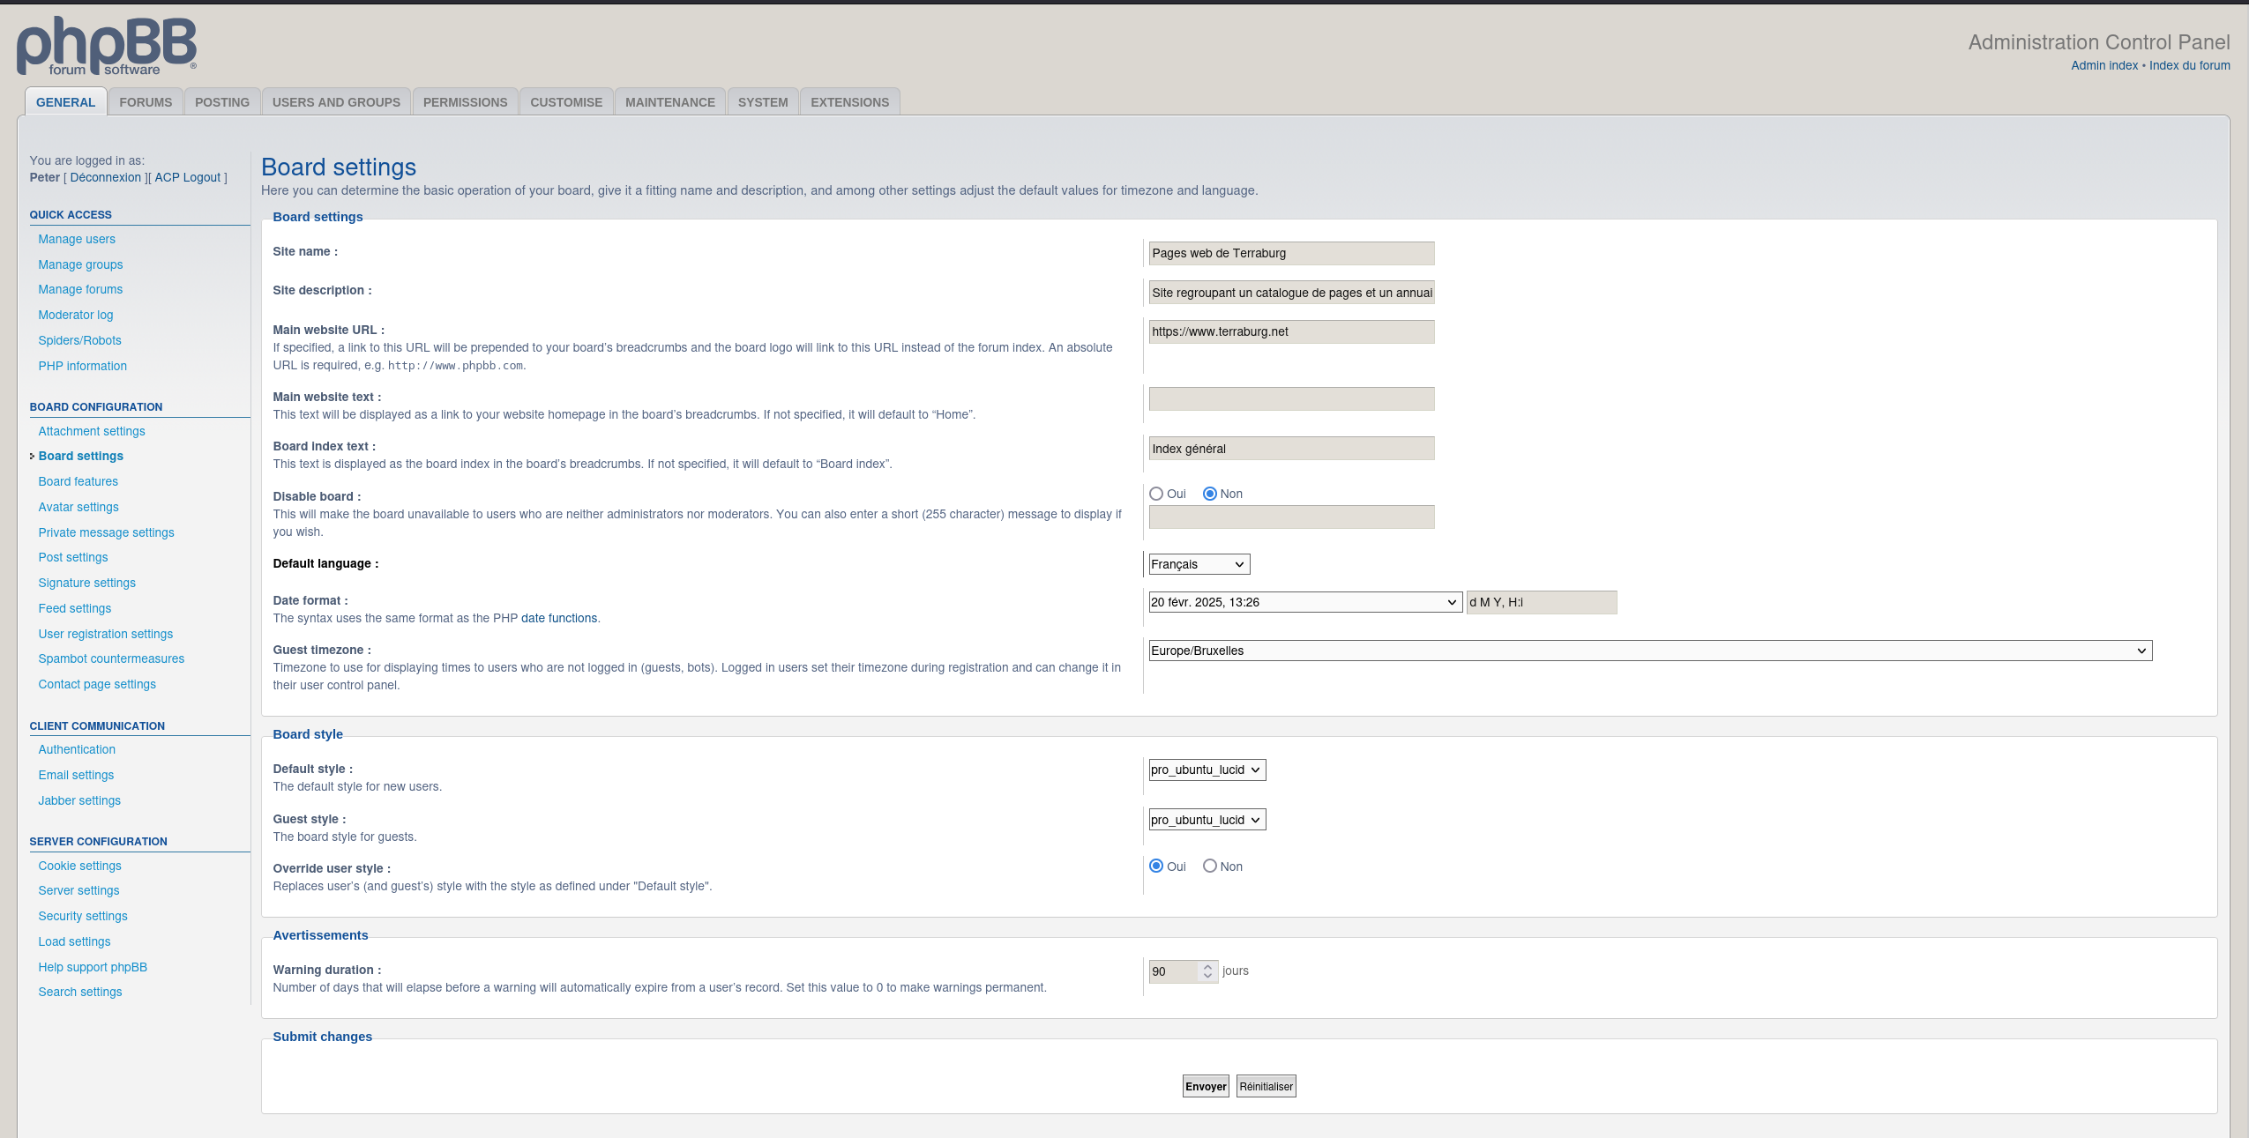
Task: Open the Default style dropdown
Action: pos(1206,770)
